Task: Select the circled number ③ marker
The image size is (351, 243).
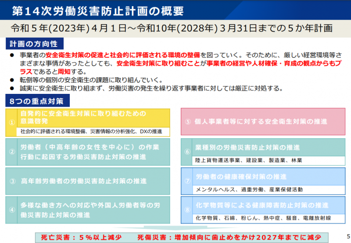Action: click(13, 181)
